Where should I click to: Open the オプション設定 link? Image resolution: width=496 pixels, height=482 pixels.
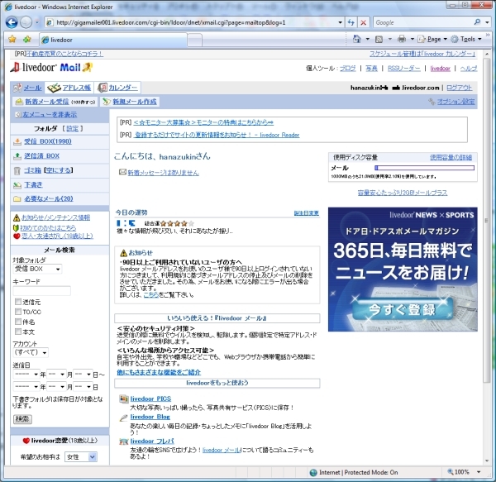click(x=455, y=102)
